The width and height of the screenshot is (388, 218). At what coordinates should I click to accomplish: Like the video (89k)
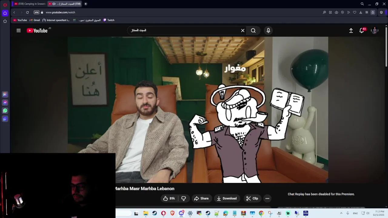pos(169,198)
